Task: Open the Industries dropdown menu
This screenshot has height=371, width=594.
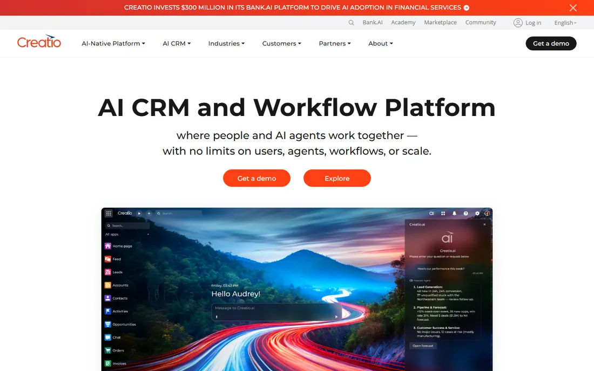Action: [226, 44]
